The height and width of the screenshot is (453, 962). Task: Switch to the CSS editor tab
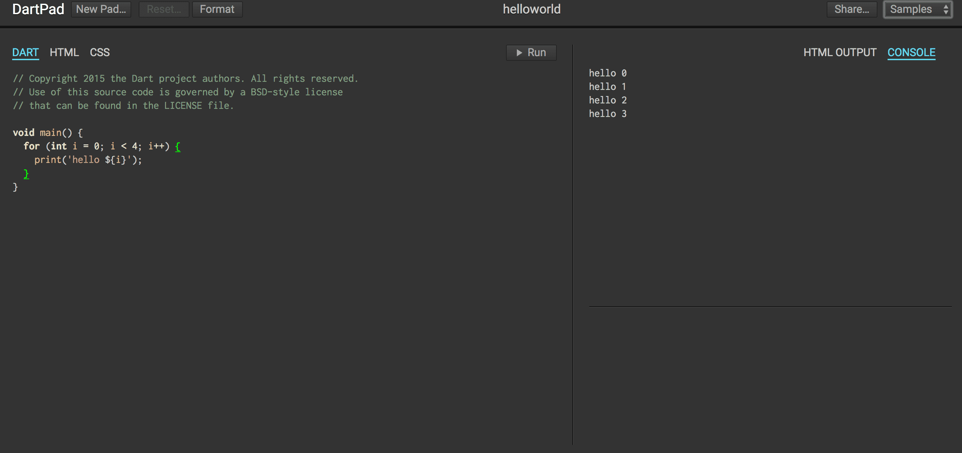pos(100,52)
